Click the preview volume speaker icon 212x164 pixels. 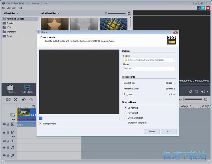pyautogui.click(x=203, y=92)
